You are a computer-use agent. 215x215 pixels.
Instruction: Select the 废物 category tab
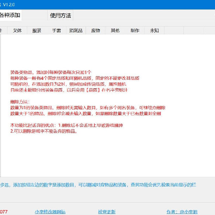(x=96, y=30)
